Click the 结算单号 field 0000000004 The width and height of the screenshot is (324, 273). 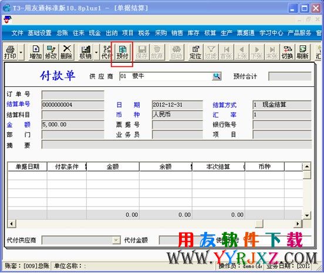click(73, 105)
